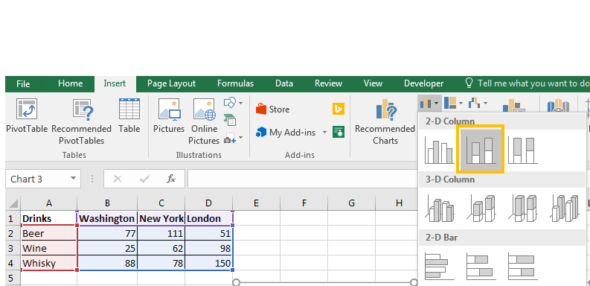Select all cells with corner button
The width and height of the screenshot is (590, 286).
[13, 203]
